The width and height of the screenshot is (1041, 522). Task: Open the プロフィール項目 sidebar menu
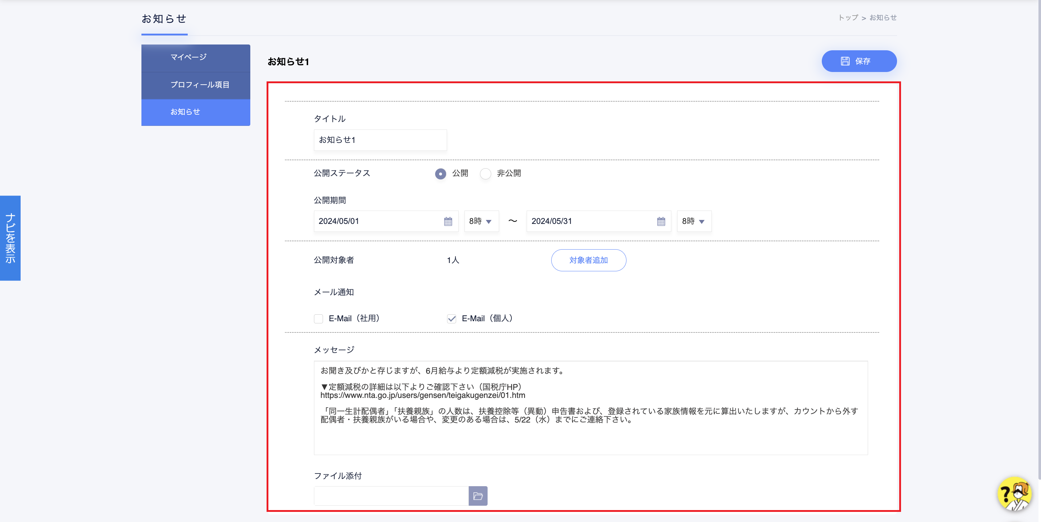click(x=196, y=85)
